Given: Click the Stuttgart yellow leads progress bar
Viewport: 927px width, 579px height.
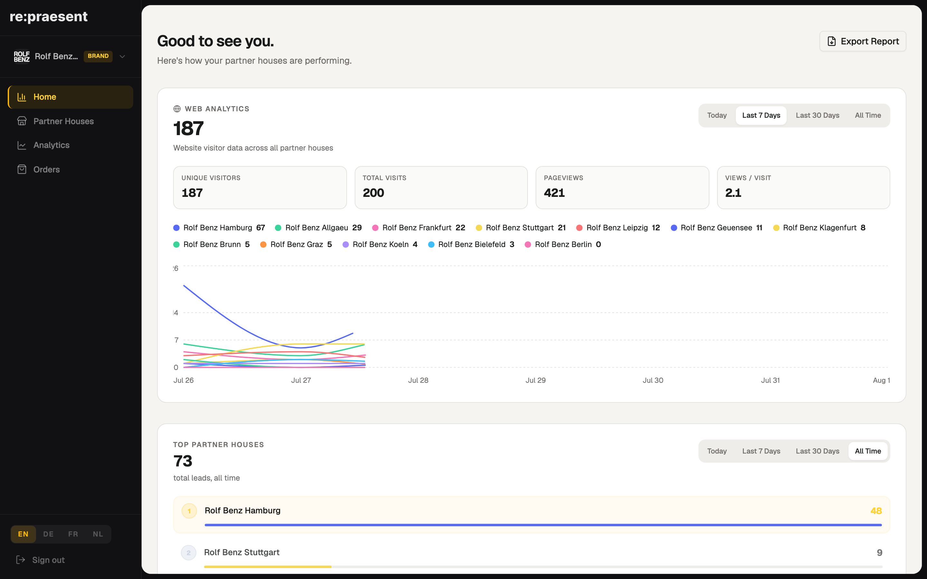Looking at the screenshot, I should tap(268, 567).
